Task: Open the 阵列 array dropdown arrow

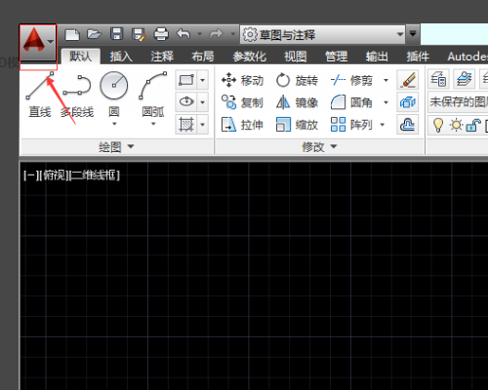Action: [x=383, y=125]
